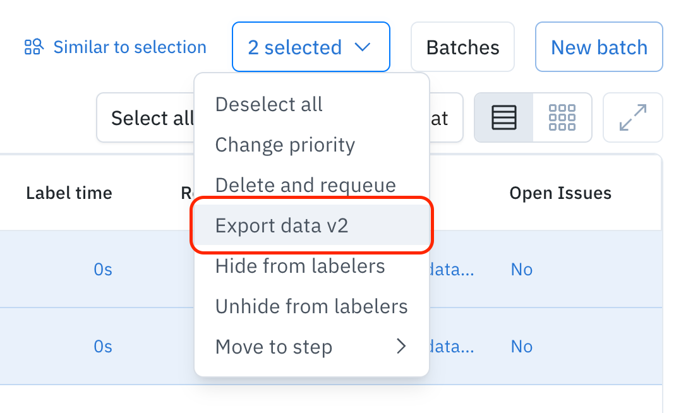Viewport: 681px width, 413px height.
Task: Click Delete and requeue
Action: click(x=305, y=185)
